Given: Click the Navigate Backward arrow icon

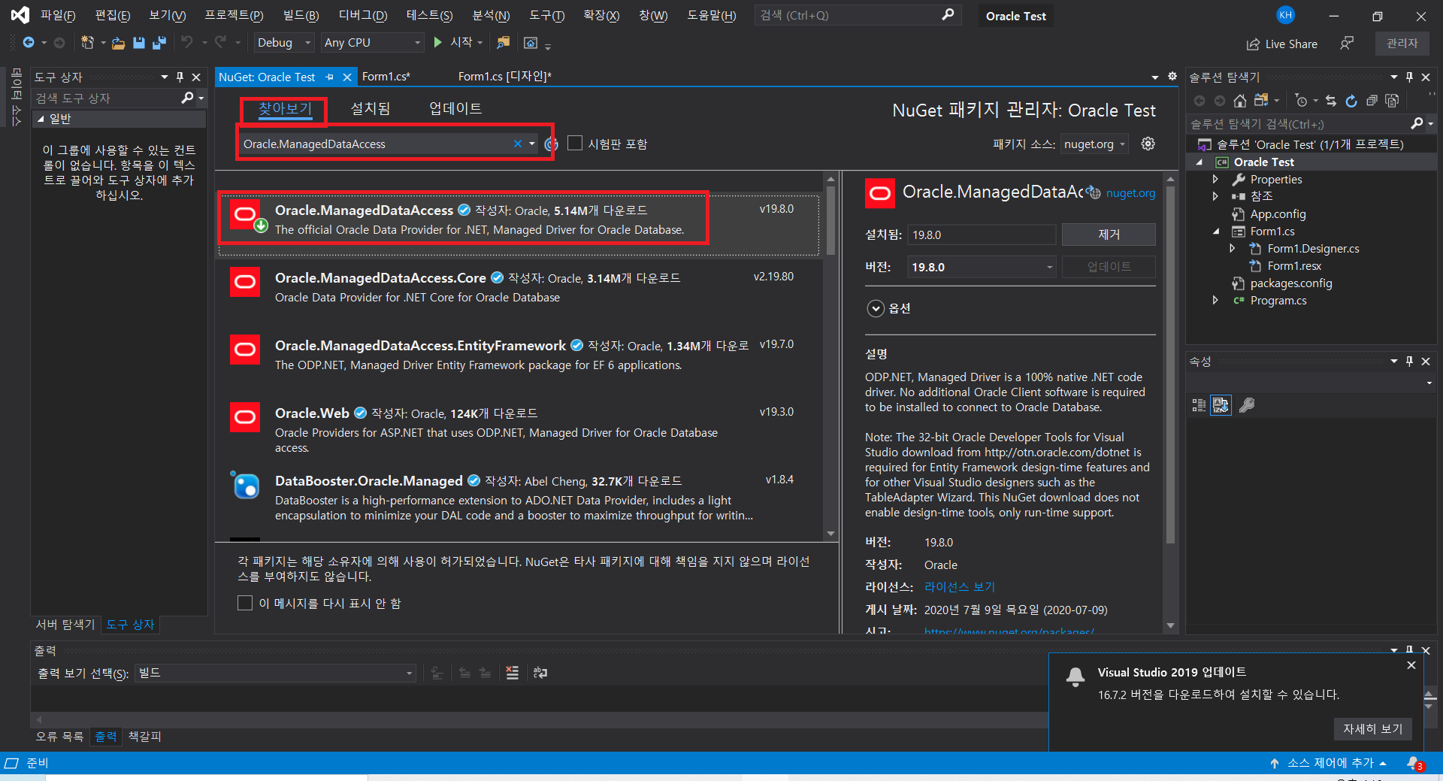Looking at the screenshot, I should 29,43.
